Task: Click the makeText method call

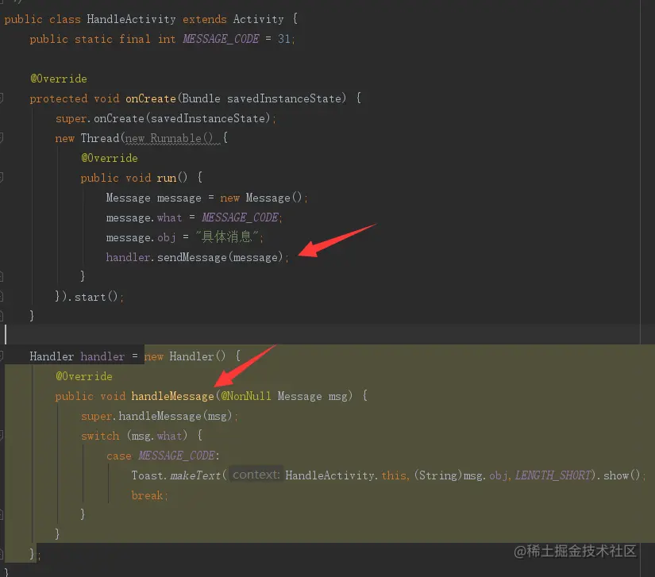Action: point(195,475)
